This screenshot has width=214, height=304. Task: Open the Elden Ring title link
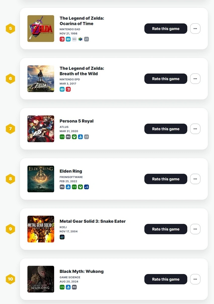click(71, 171)
